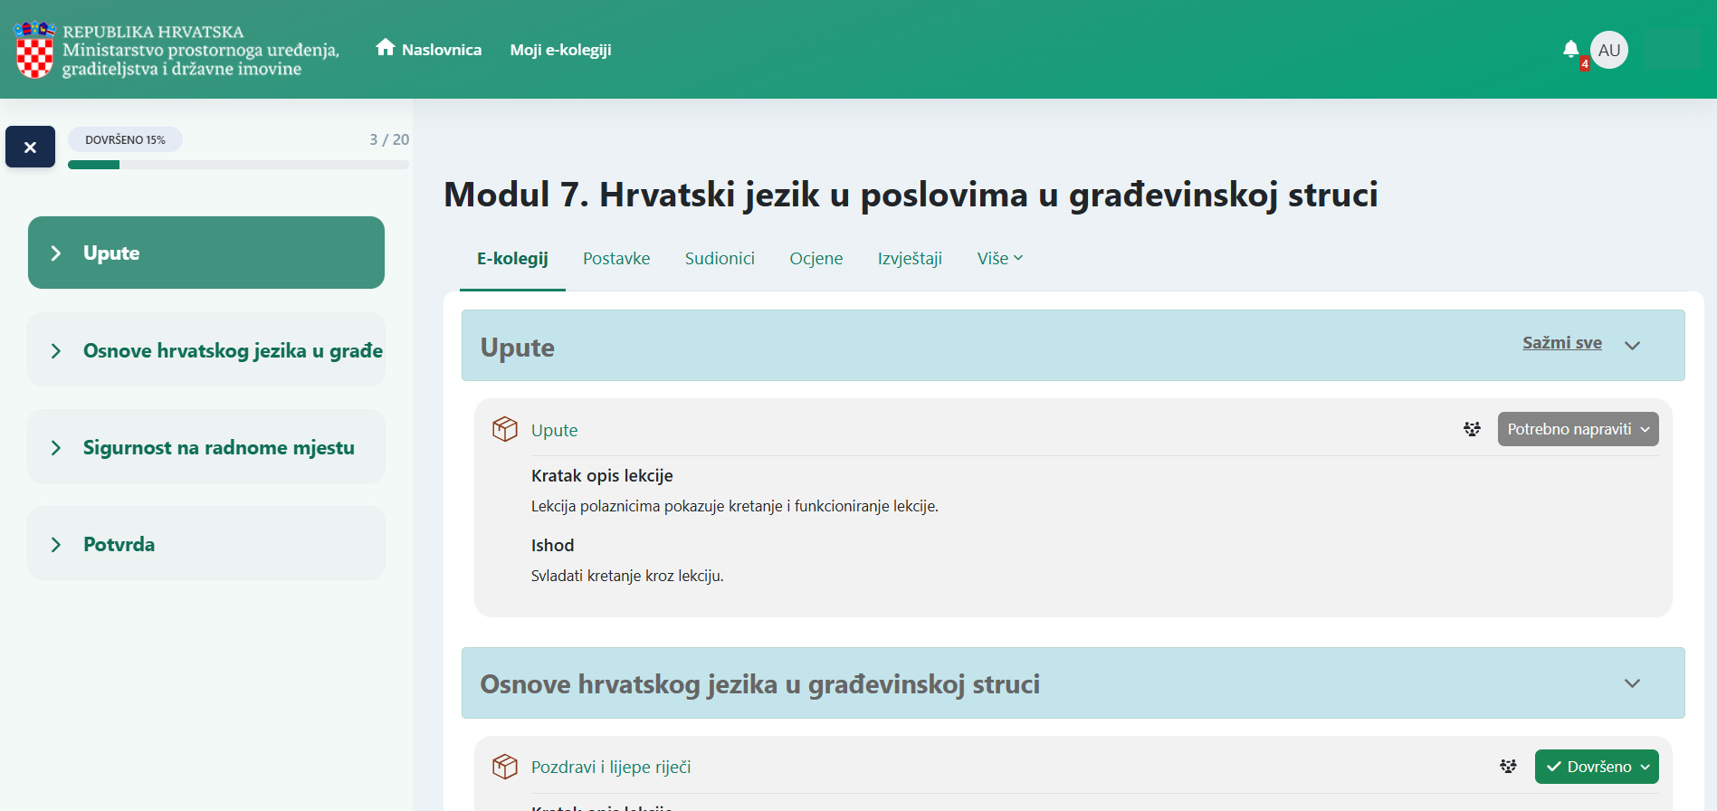Image resolution: width=1717 pixels, height=811 pixels.
Task: Open Moji e-kolegiji in top navigation
Action: click(x=560, y=50)
